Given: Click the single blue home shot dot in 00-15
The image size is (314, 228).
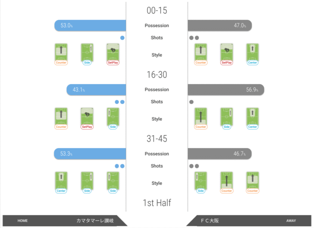Looking at the screenshot, I should tap(122, 38).
